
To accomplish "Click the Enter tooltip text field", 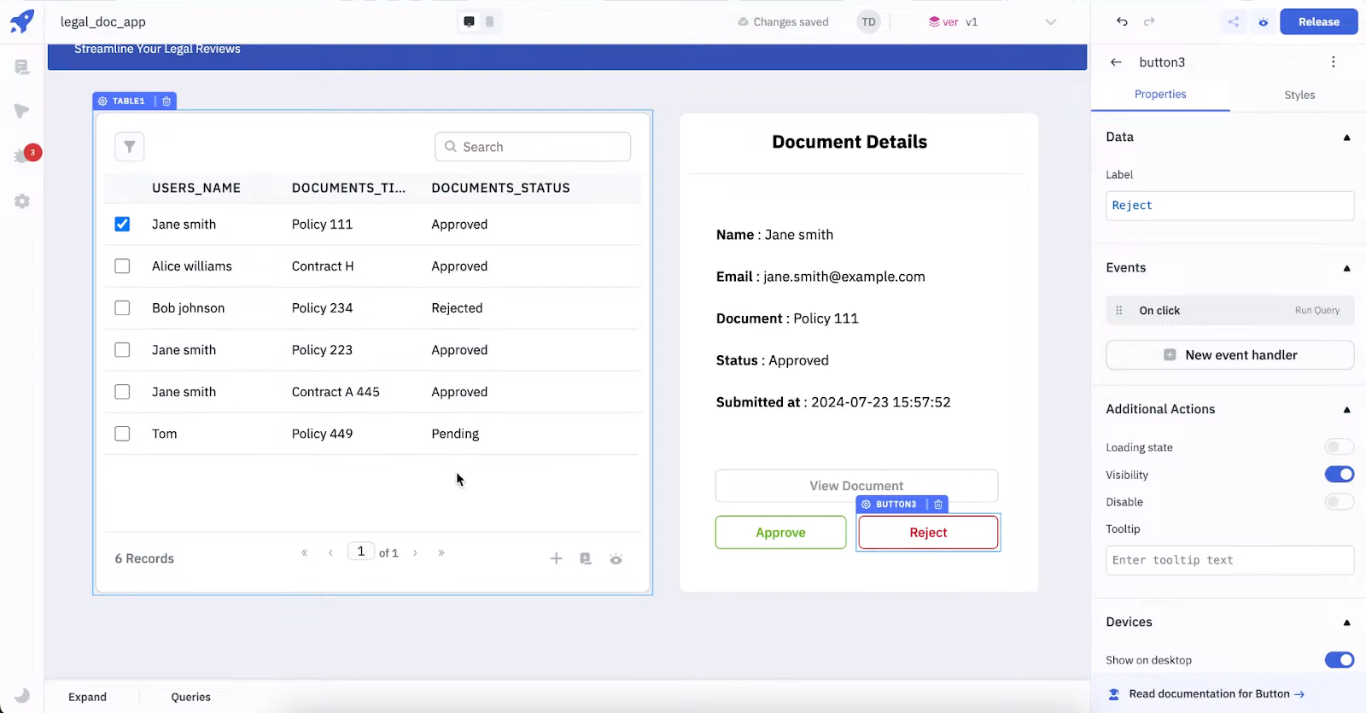I will point(1229,560).
